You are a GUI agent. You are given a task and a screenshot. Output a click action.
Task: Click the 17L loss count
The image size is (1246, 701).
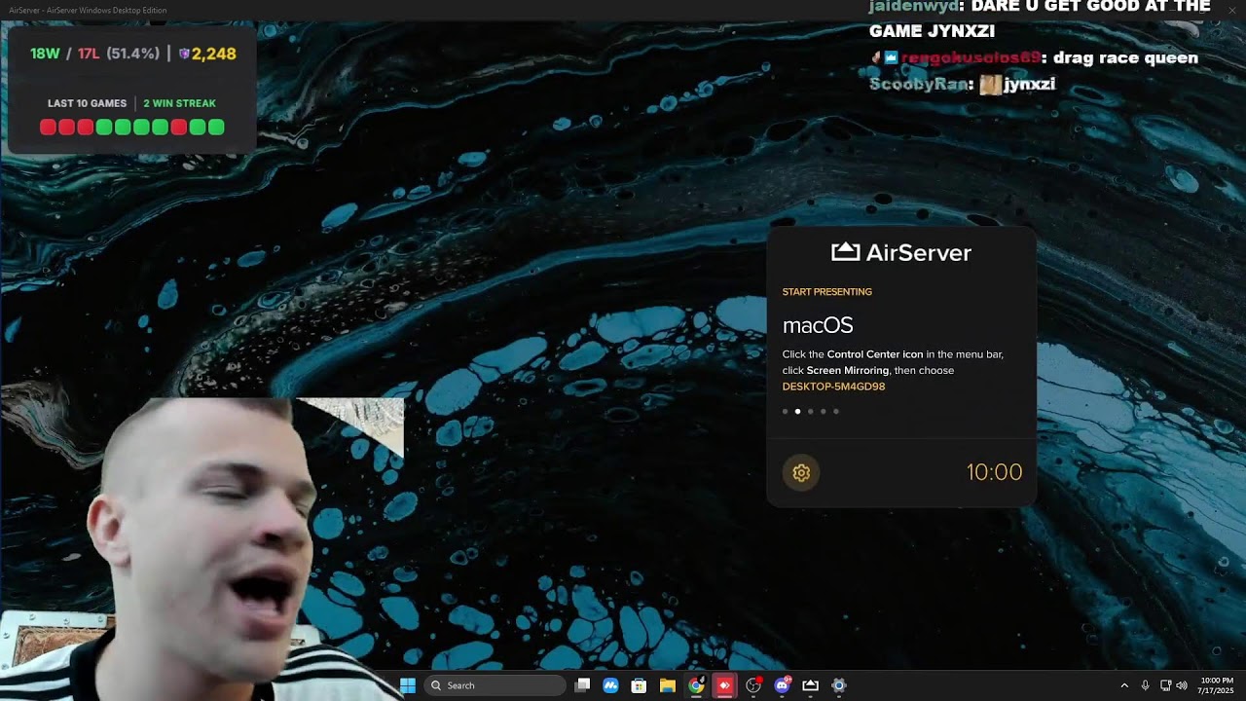pos(89,54)
